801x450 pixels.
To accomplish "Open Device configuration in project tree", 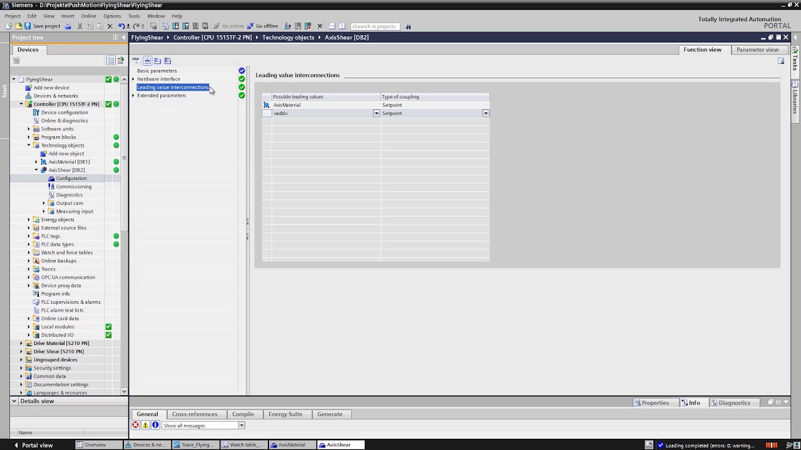I will coord(64,112).
